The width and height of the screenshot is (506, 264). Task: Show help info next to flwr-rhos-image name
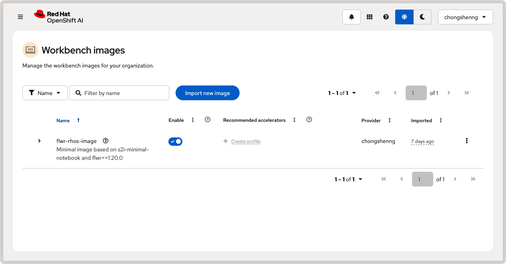(x=106, y=141)
